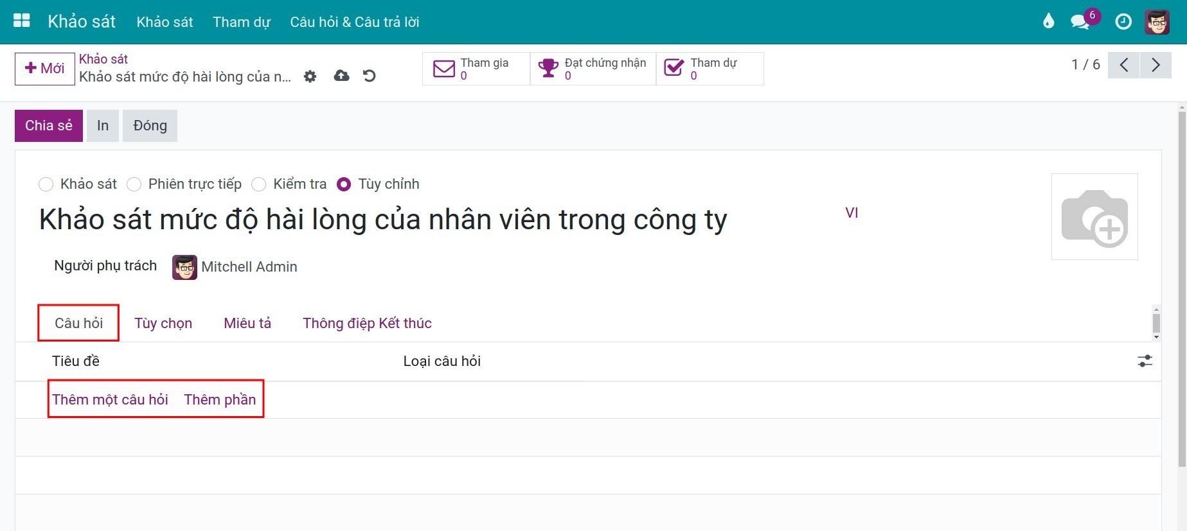This screenshot has height=531, width=1187.
Task: Open the main apps grid menu
Action: (22, 21)
